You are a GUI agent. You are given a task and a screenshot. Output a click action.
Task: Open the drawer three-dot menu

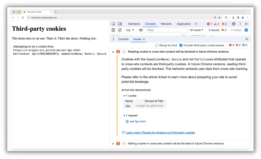click(x=113, y=39)
